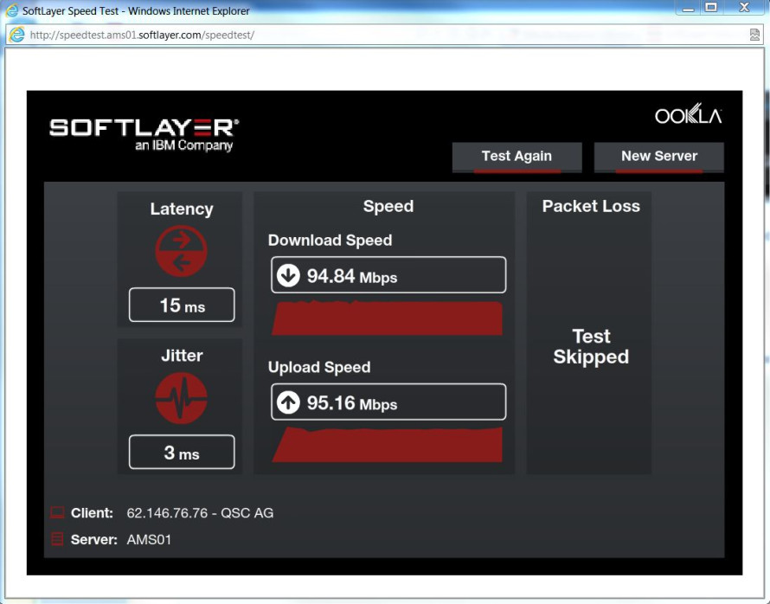
Task: Click the AMS01 server name
Action: click(149, 540)
